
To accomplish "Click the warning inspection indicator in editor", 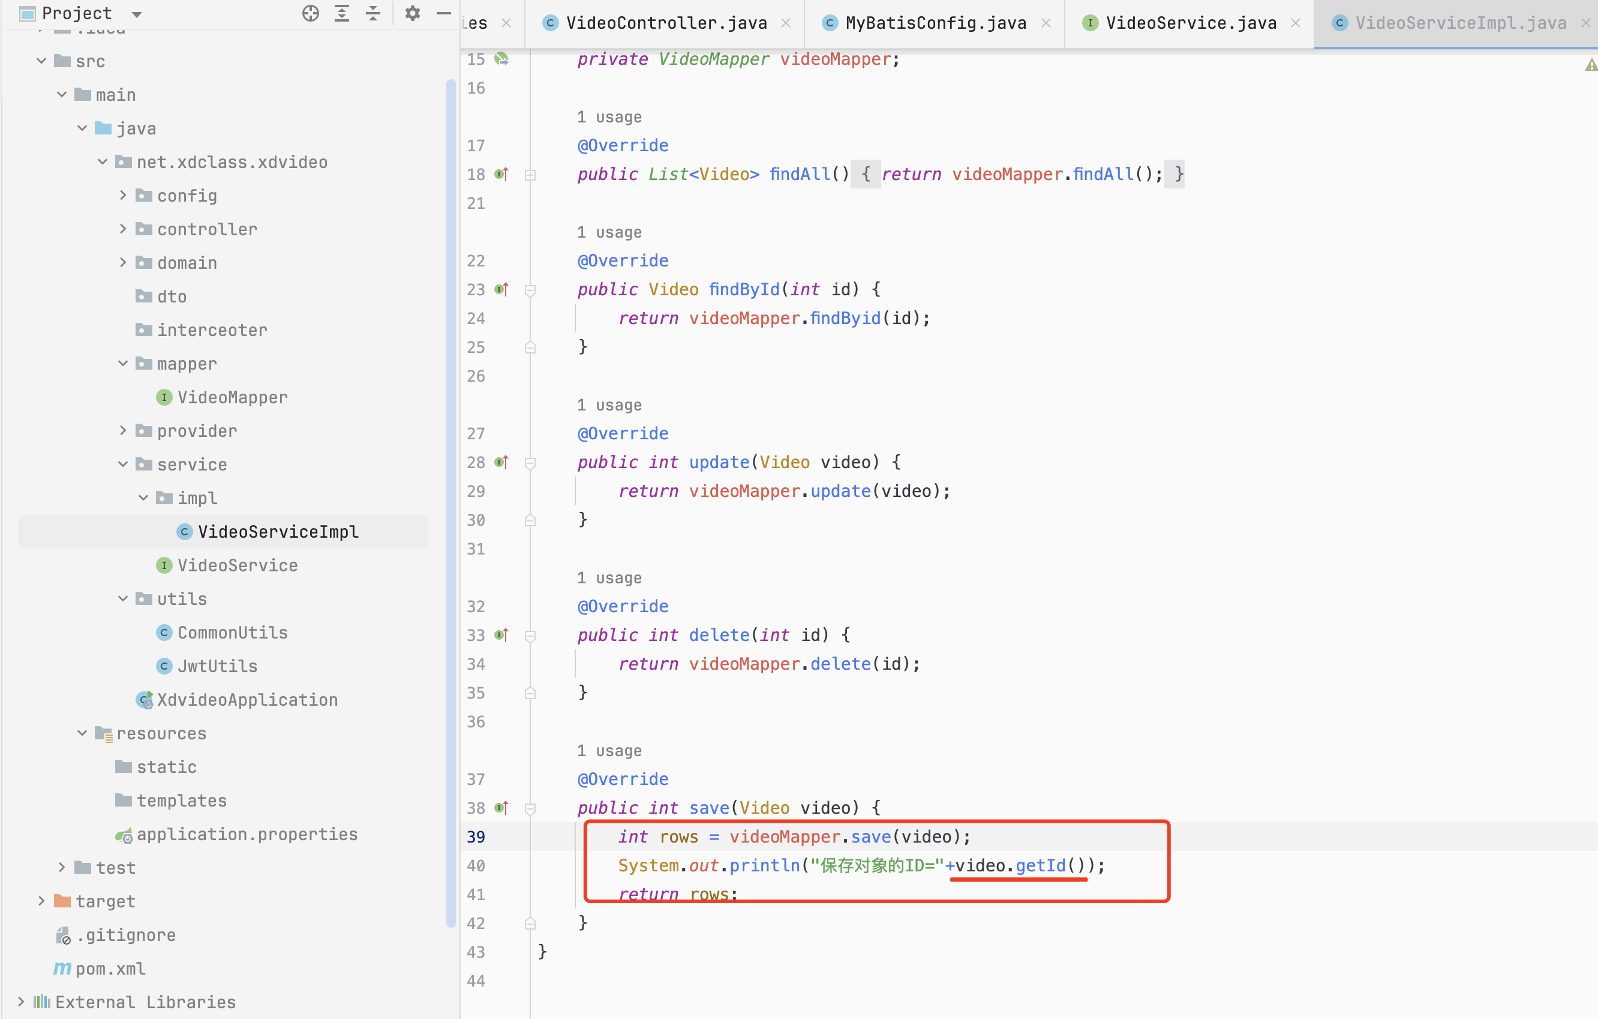I will pyautogui.click(x=1591, y=65).
